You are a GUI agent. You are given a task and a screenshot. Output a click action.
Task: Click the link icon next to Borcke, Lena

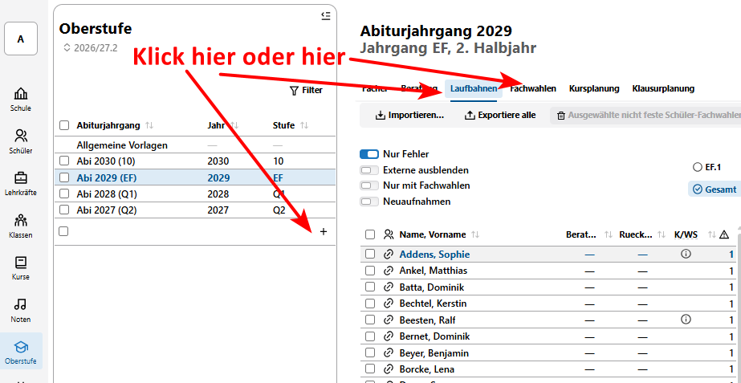coord(389,369)
